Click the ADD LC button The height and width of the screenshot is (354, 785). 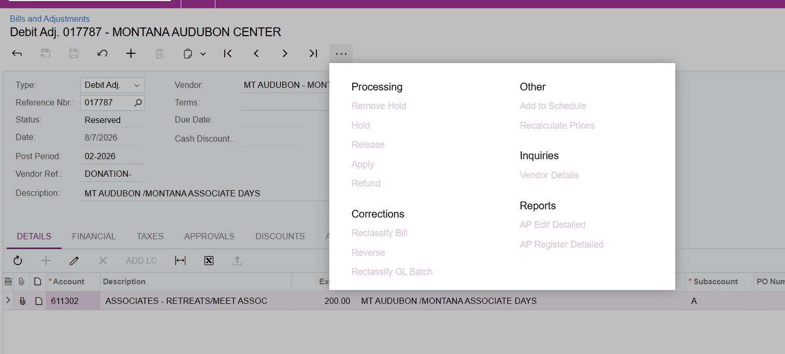click(x=141, y=260)
